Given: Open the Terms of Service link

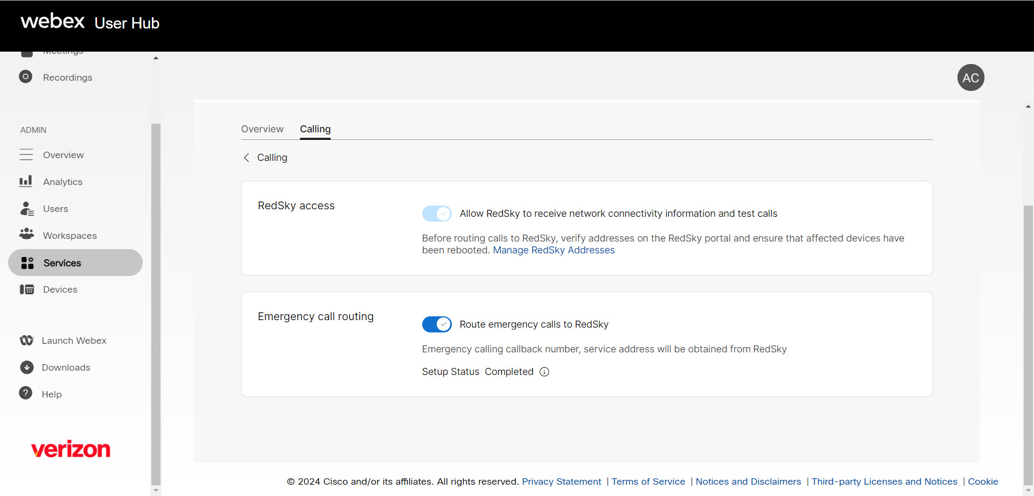Looking at the screenshot, I should (648, 481).
